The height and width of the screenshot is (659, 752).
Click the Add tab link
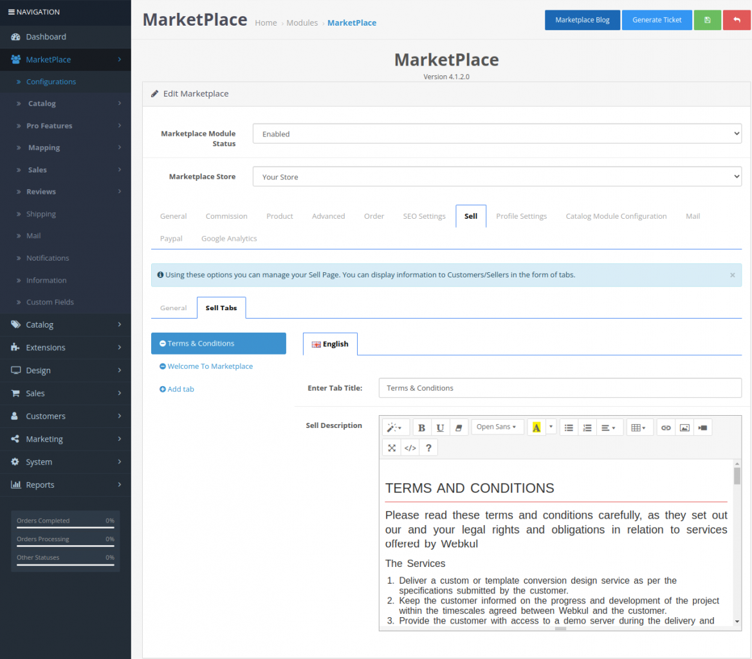(176, 389)
